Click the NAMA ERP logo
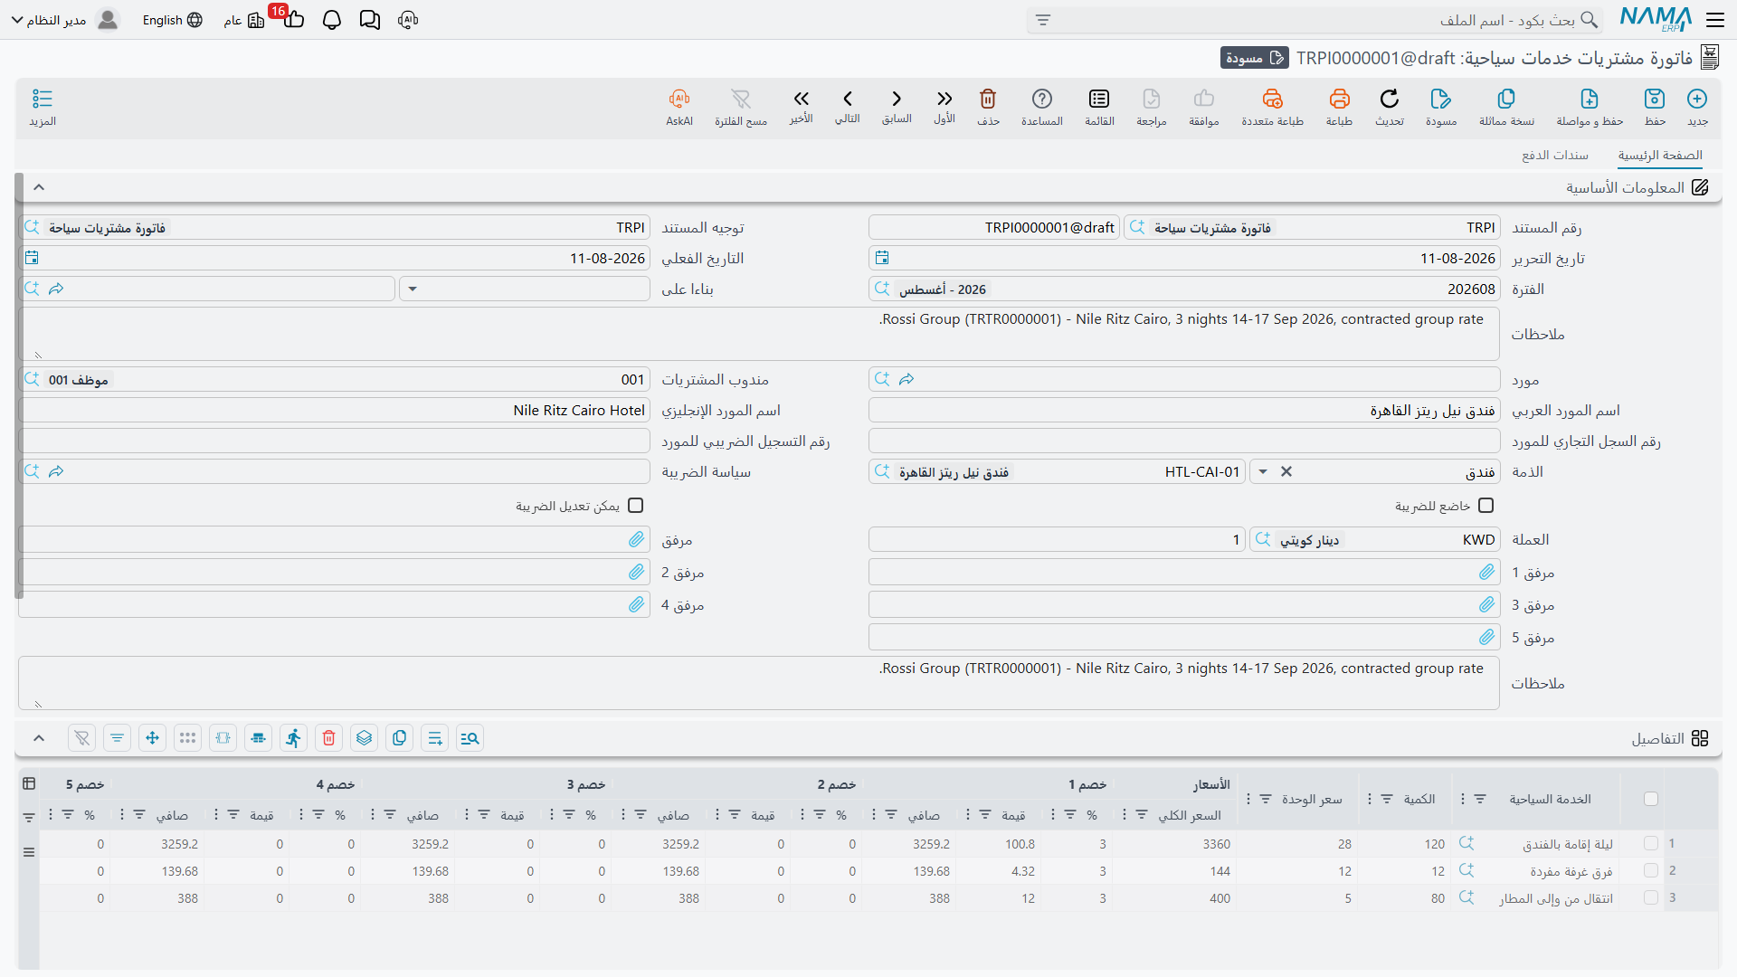1737x977 pixels. (x=1656, y=19)
